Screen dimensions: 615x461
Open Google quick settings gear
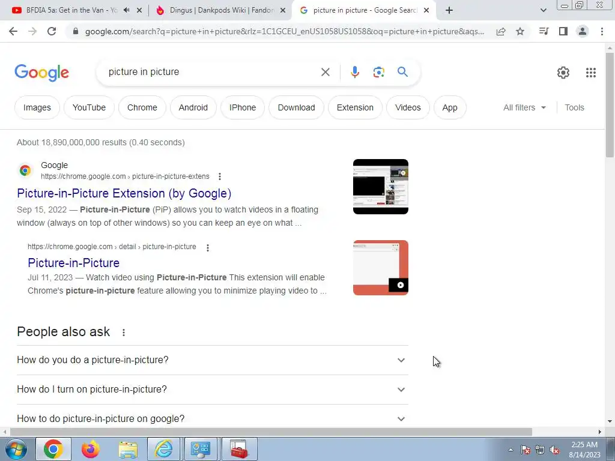tap(563, 73)
